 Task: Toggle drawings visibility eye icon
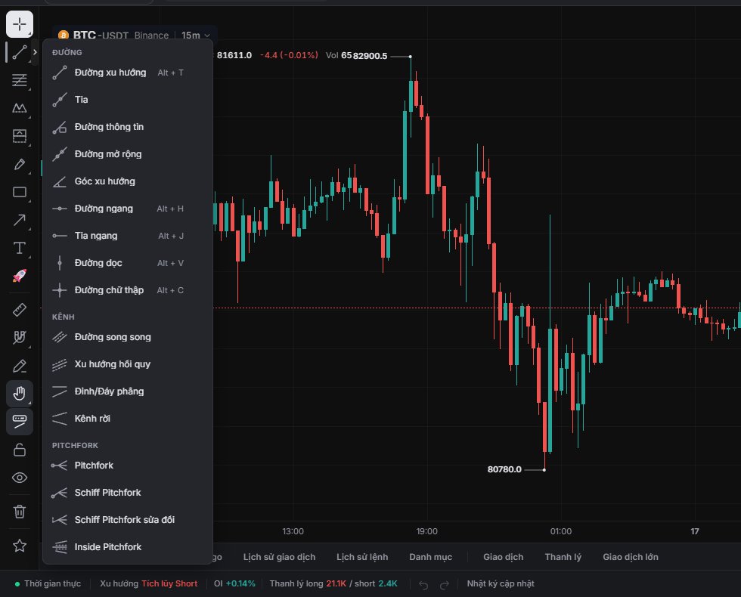(20, 478)
